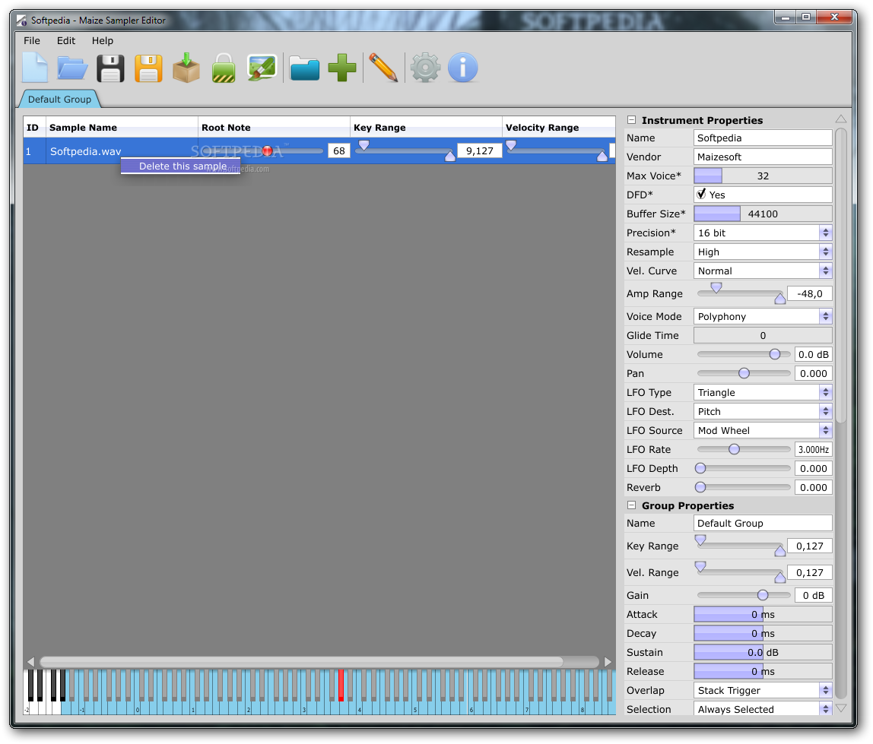
Task: Click the LFO Rate slider knob
Action: pyautogui.click(x=735, y=449)
